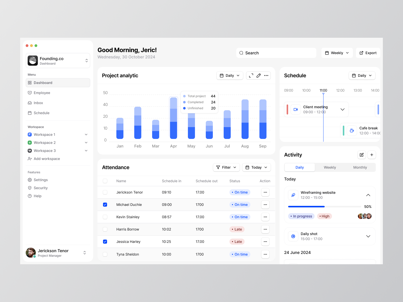The height and width of the screenshot is (302, 403).
Task: Open the Dashboard menu item icon
Action: coord(30,83)
